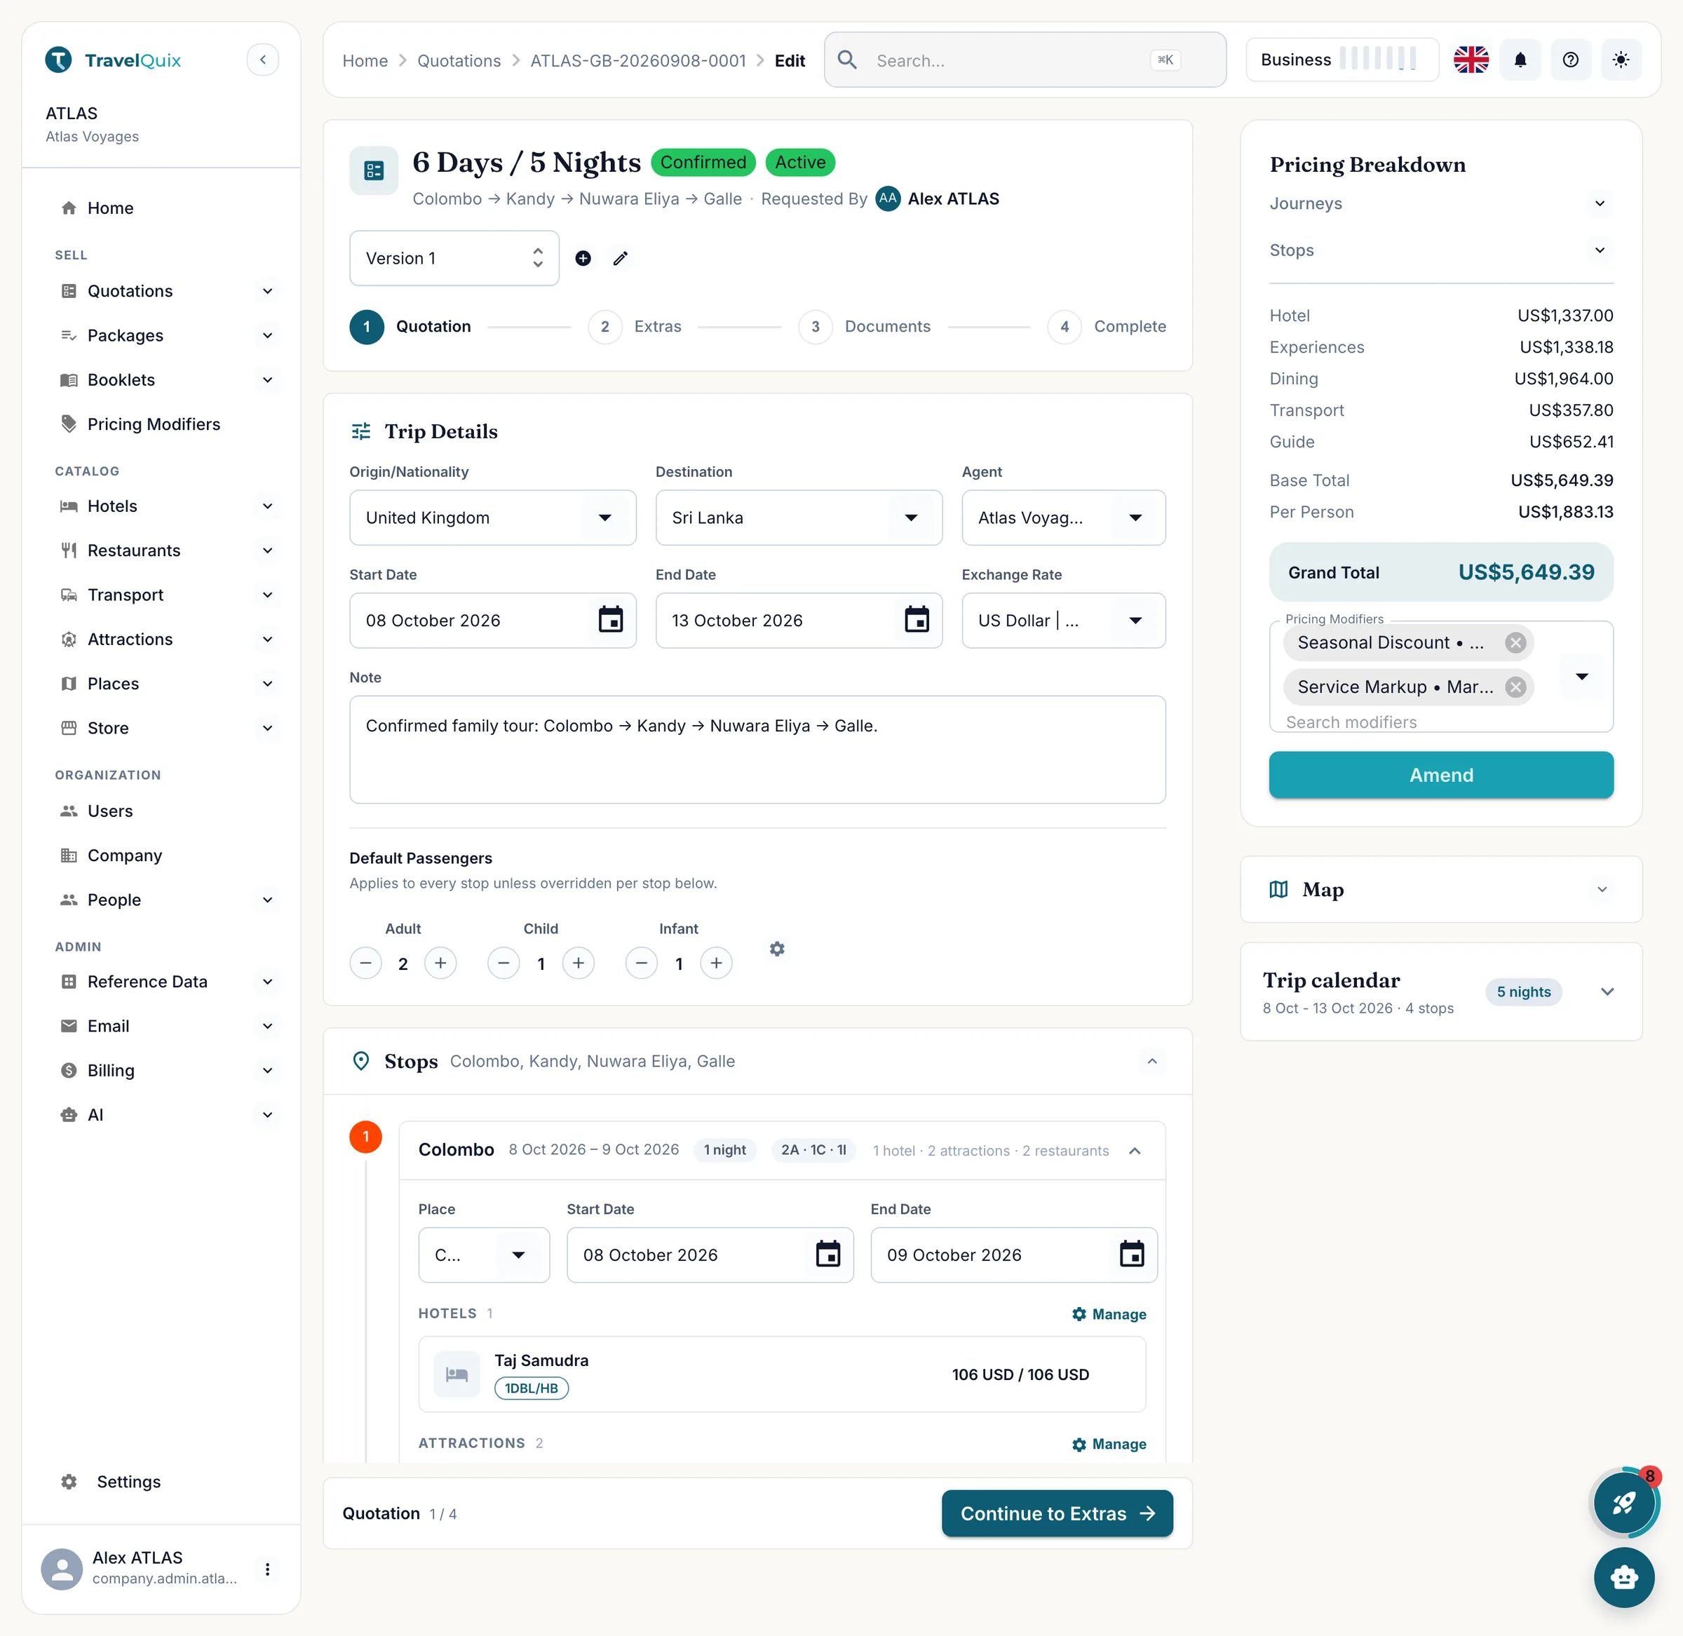Open Origin/Nationality dropdown United Kingdom
The height and width of the screenshot is (1636, 1683).
tap(492, 518)
